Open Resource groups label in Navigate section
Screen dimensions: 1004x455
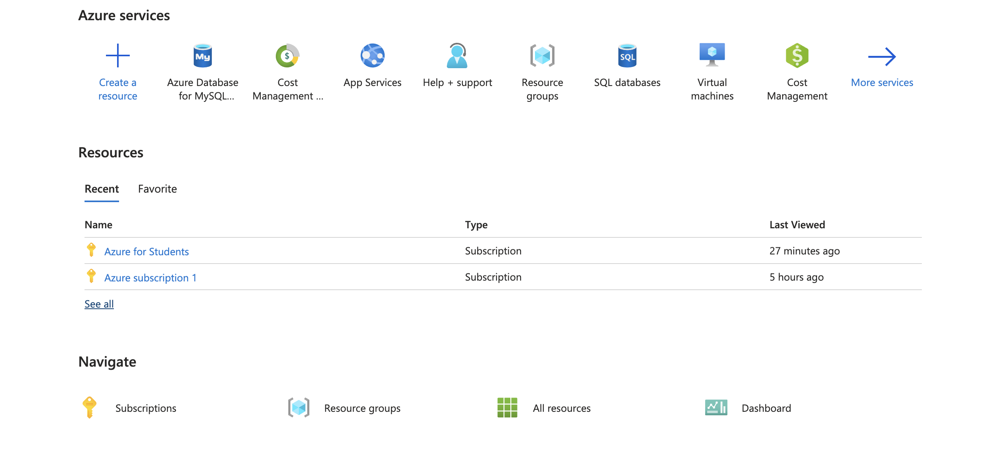[362, 408]
